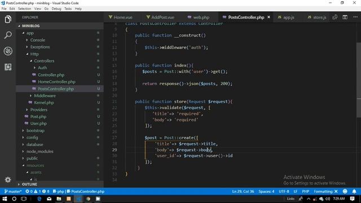Screen dimensions: 361x203
Task: Open the Debug menu
Action: (56, 8)
